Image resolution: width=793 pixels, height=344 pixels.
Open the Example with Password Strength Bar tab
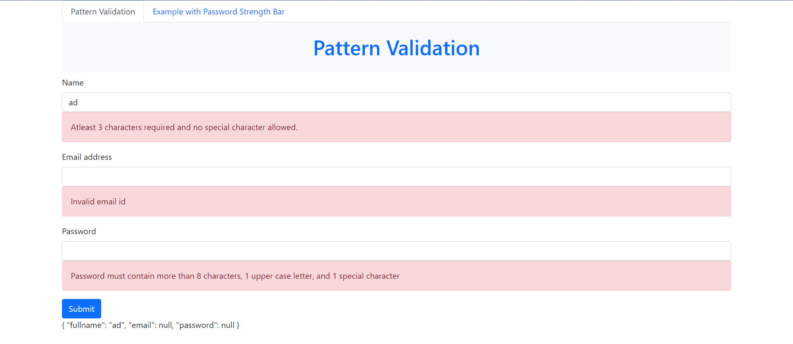pos(218,12)
